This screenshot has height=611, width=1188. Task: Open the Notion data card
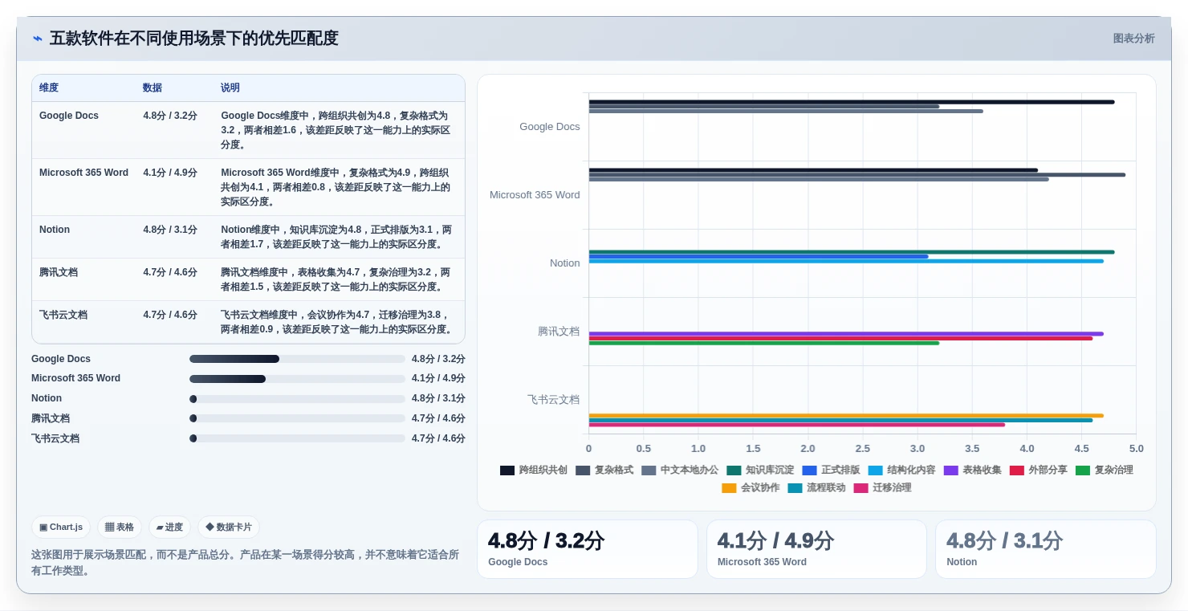[x=1046, y=549]
